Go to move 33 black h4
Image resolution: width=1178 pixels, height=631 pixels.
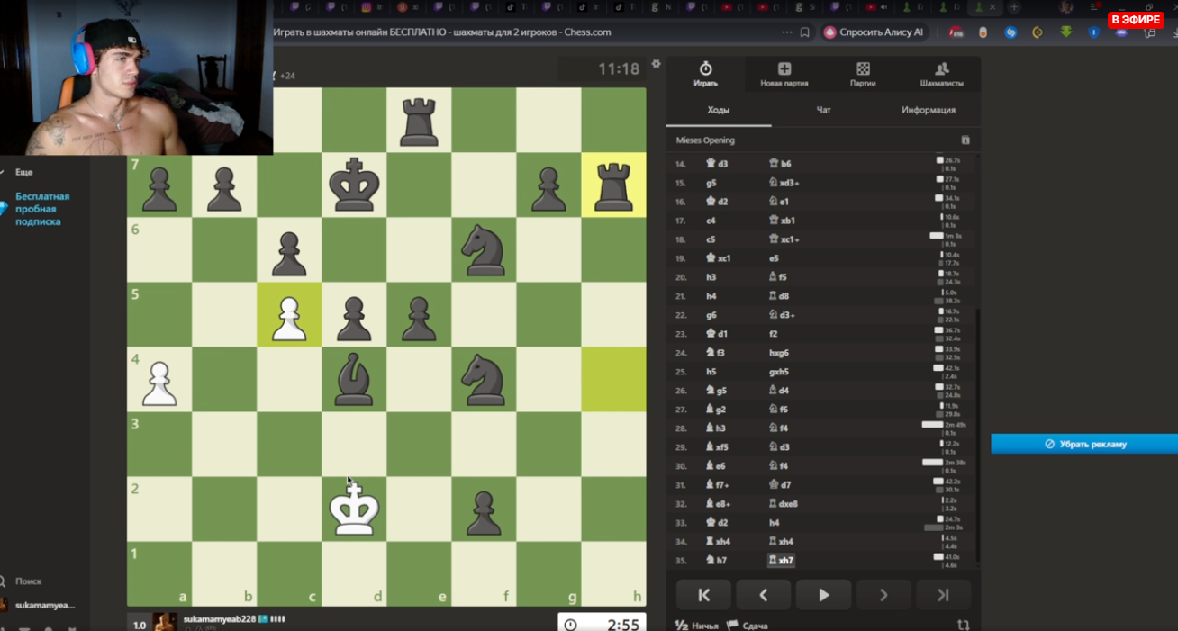coord(774,522)
